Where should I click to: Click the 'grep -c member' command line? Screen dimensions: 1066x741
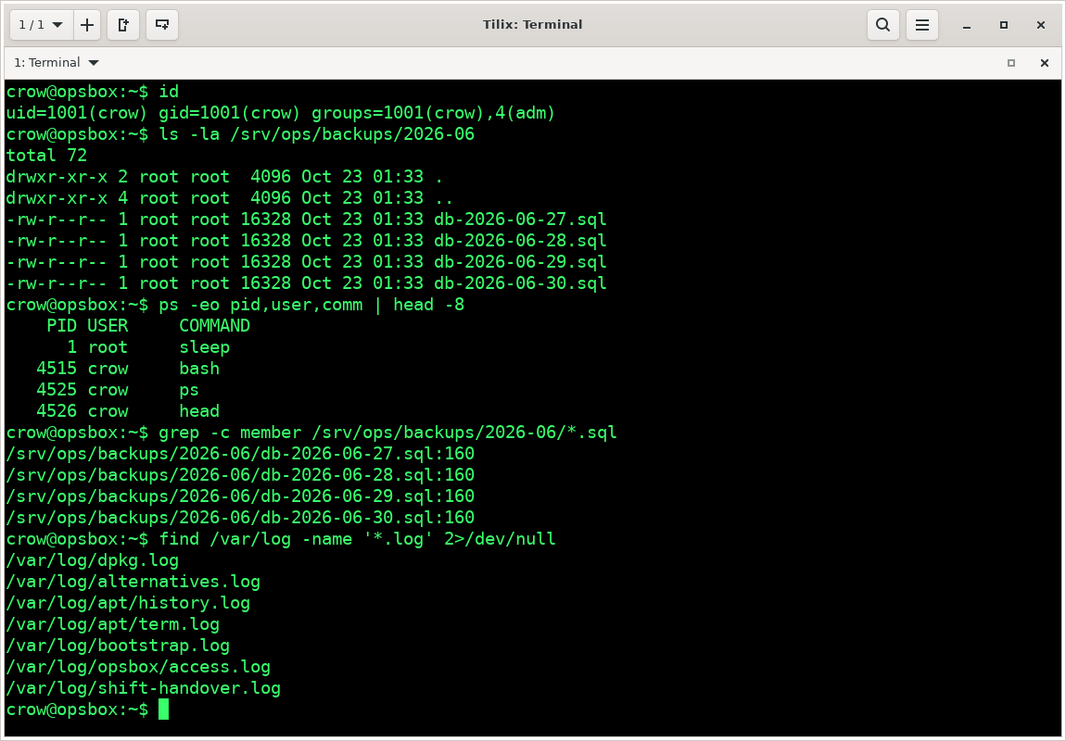[x=388, y=433]
